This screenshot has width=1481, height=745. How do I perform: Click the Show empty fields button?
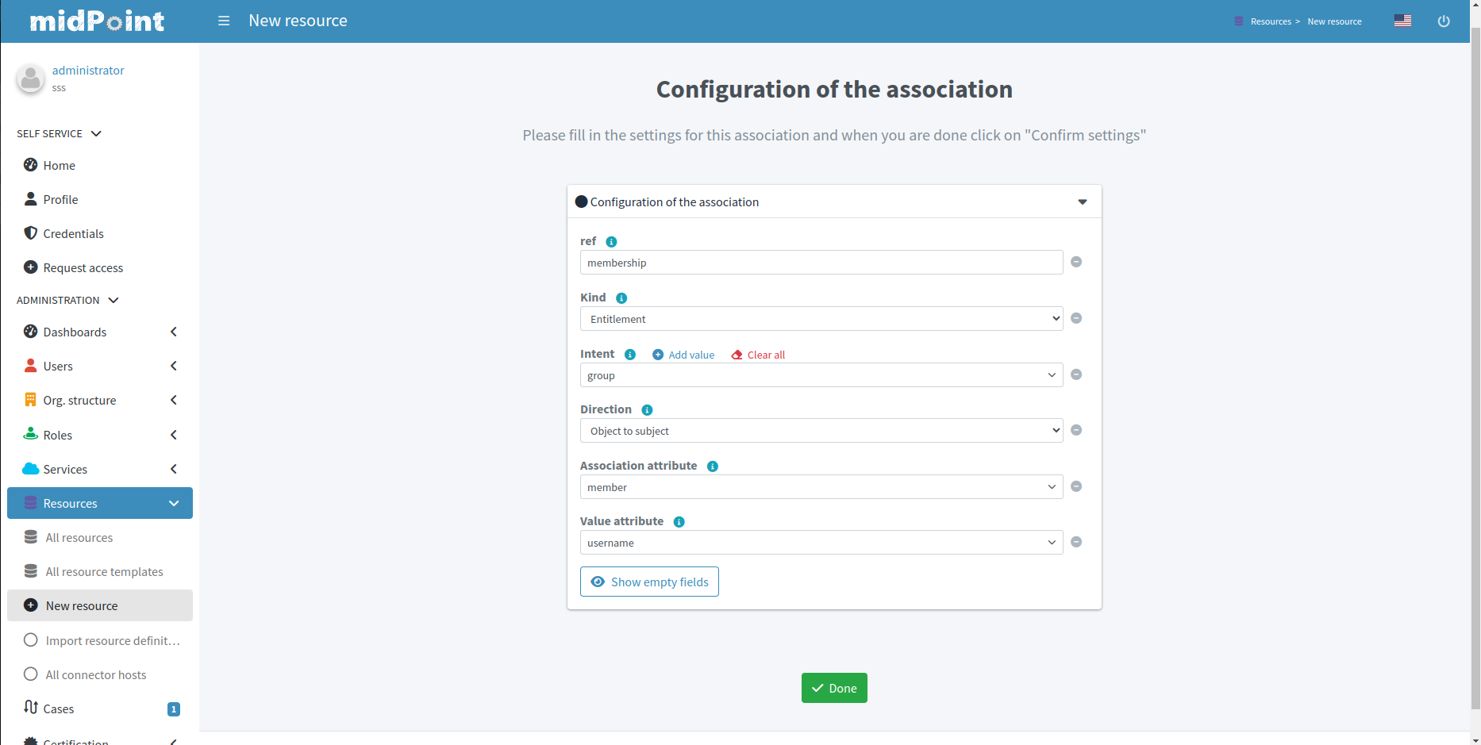coord(649,582)
